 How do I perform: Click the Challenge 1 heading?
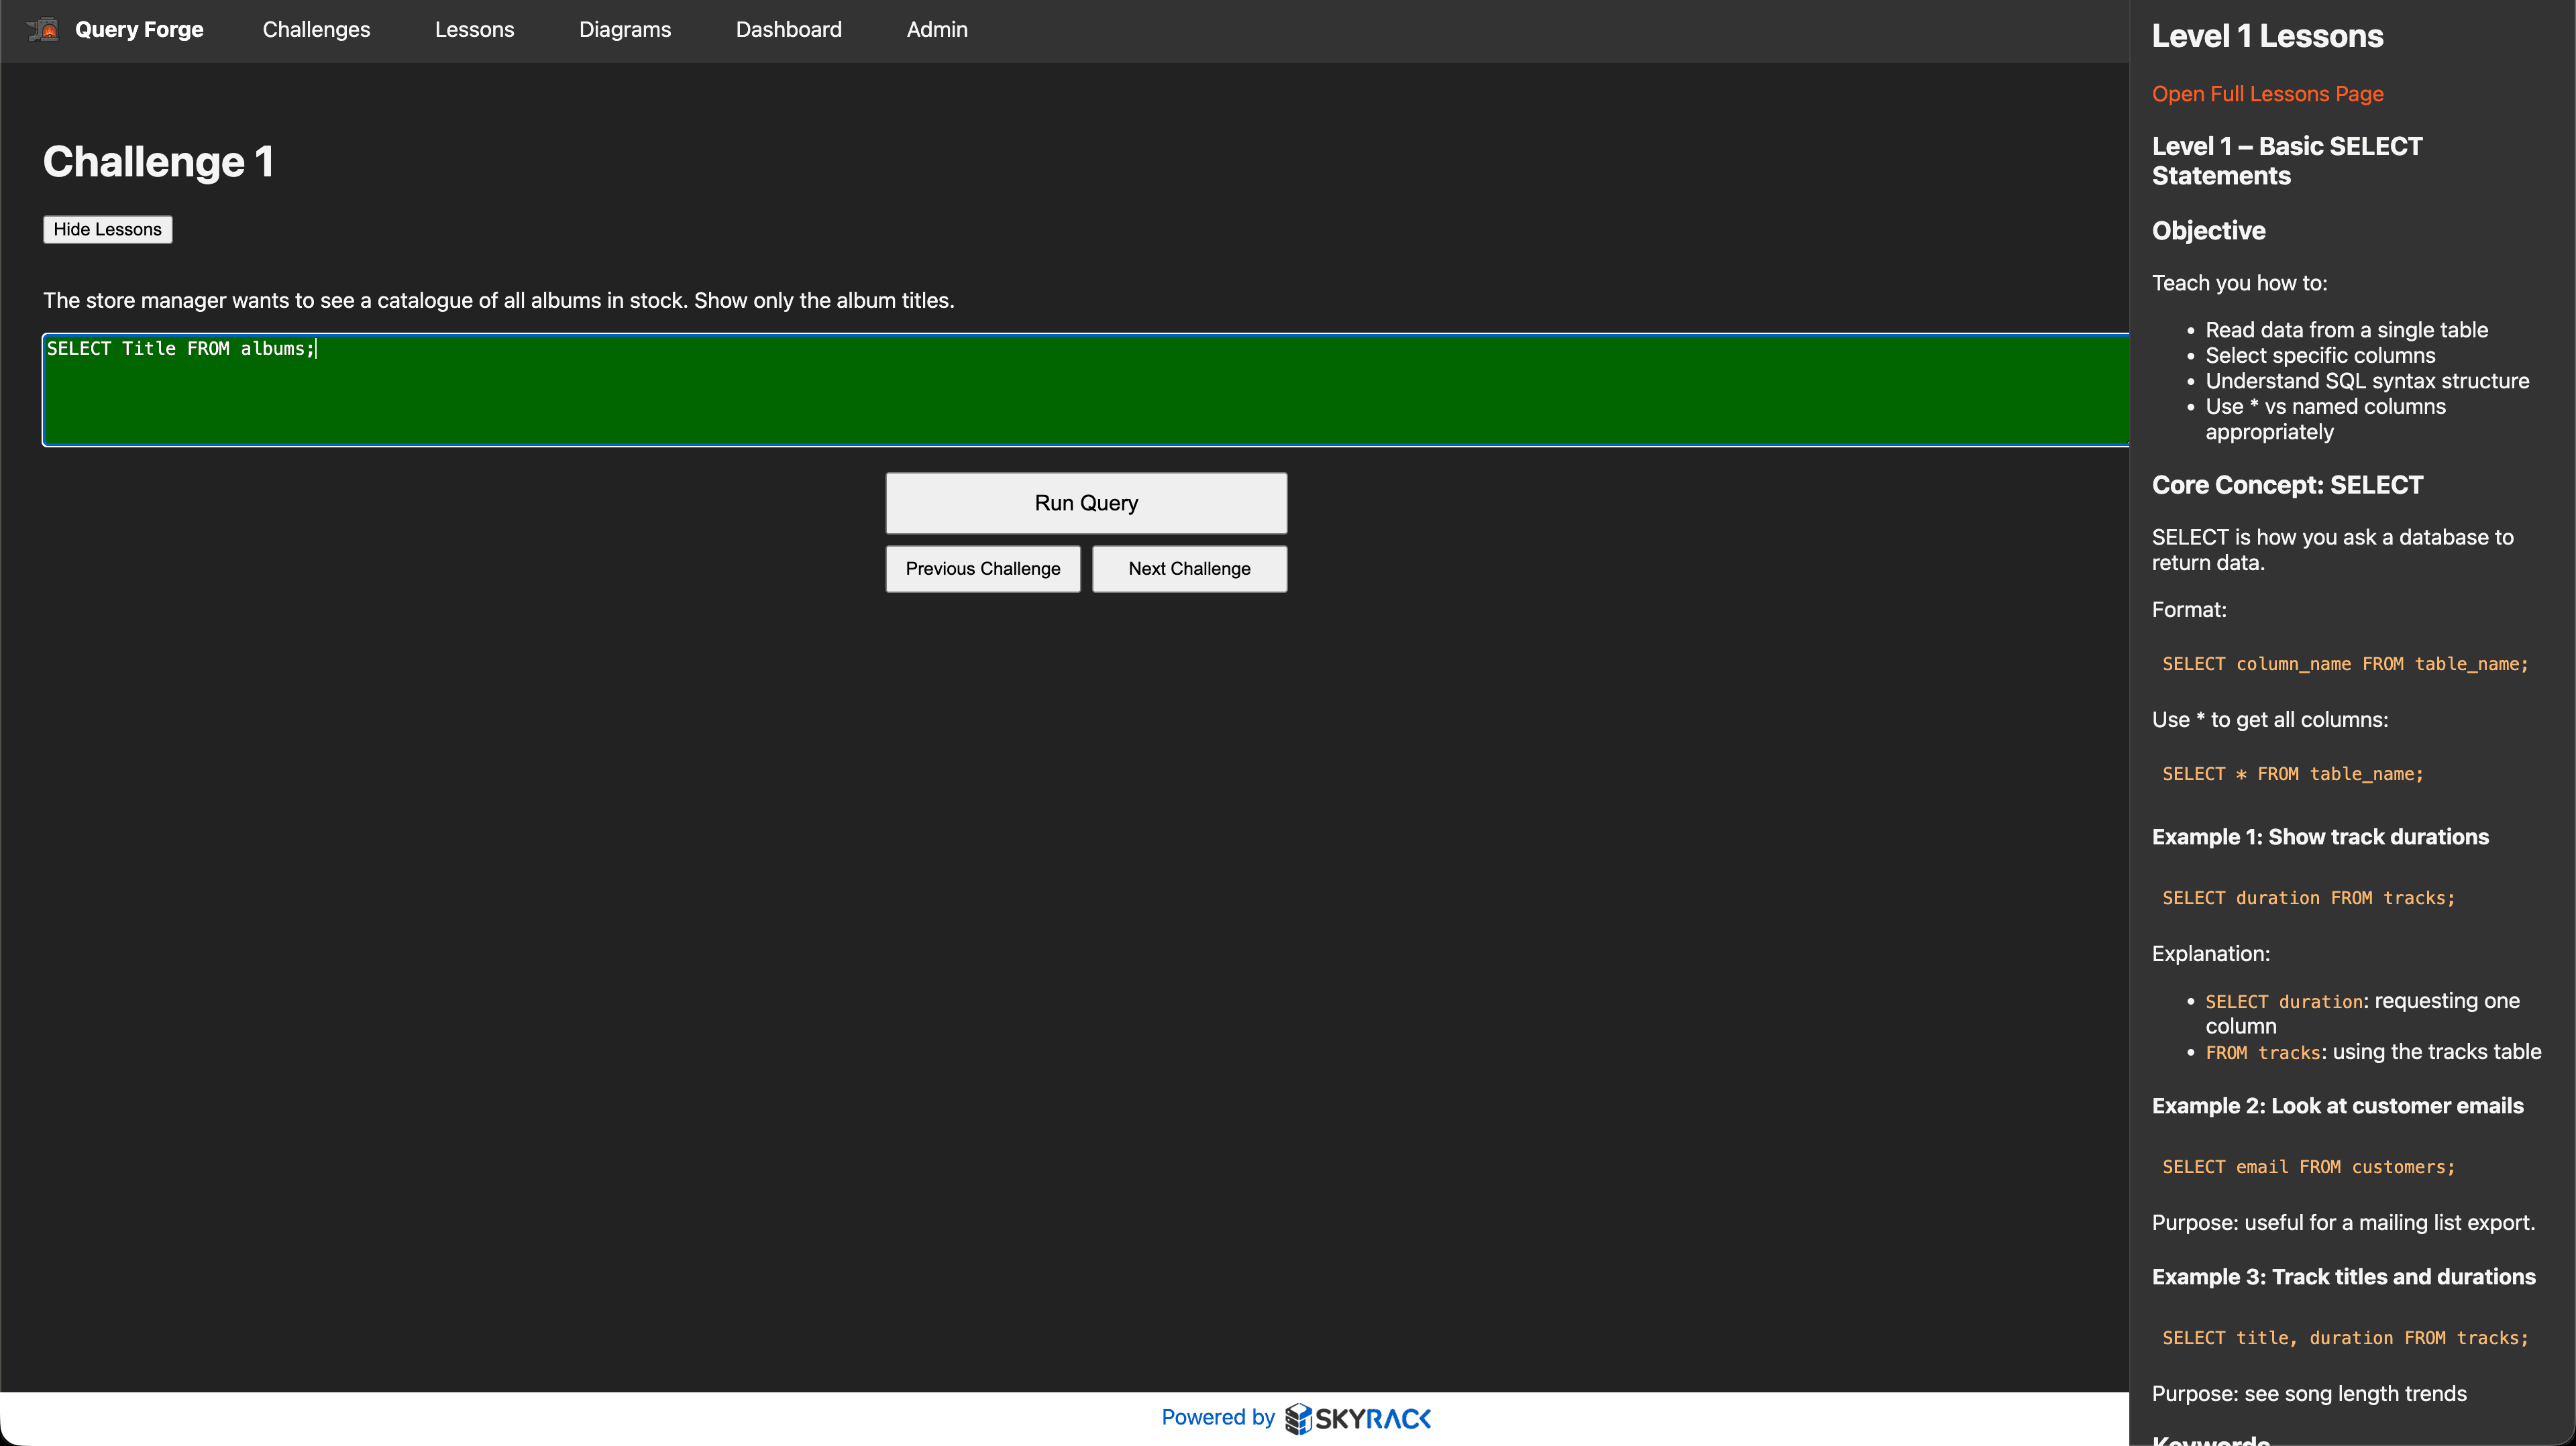pos(158,160)
